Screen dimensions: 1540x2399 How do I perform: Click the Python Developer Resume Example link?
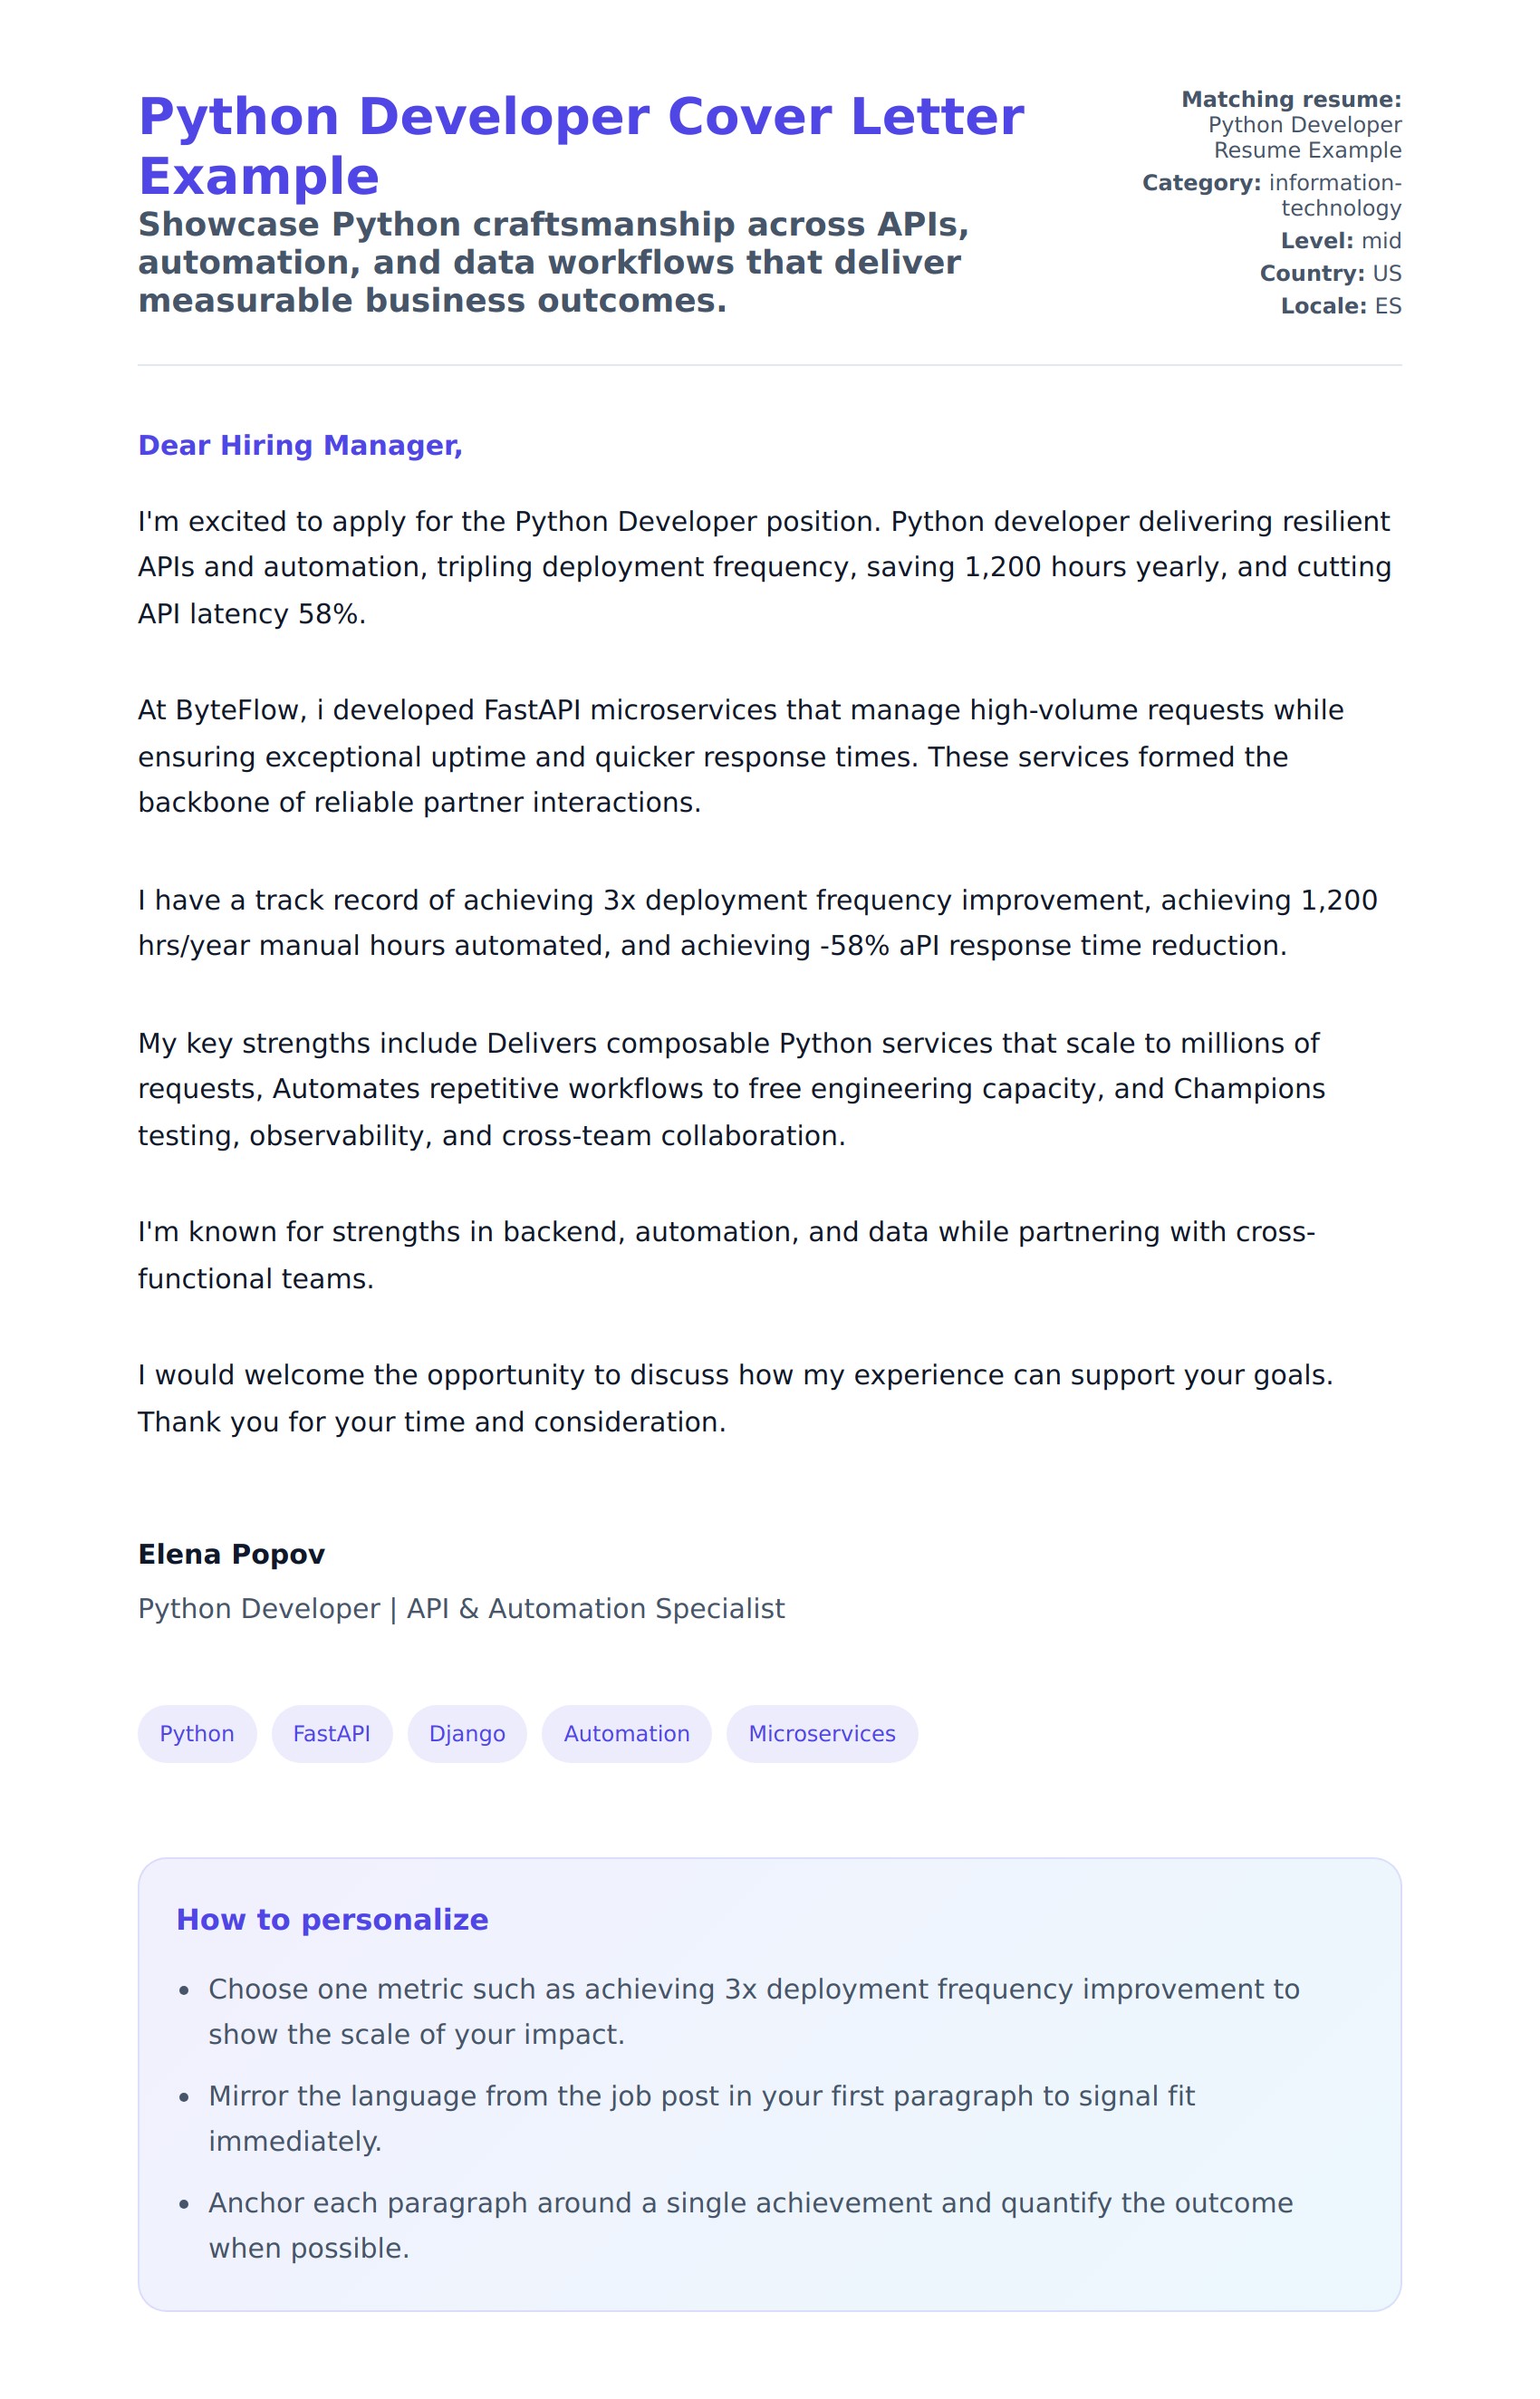pos(1304,138)
